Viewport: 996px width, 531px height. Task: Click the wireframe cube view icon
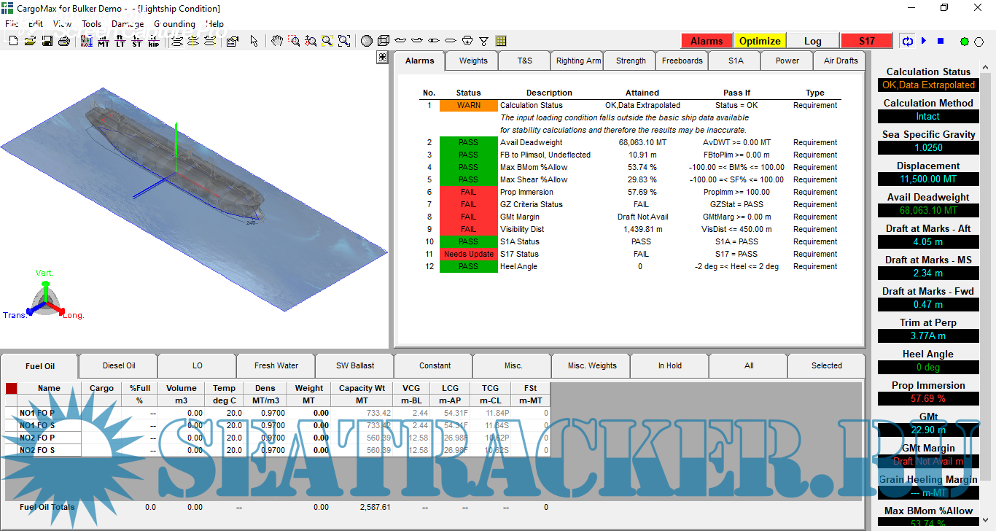tap(384, 41)
